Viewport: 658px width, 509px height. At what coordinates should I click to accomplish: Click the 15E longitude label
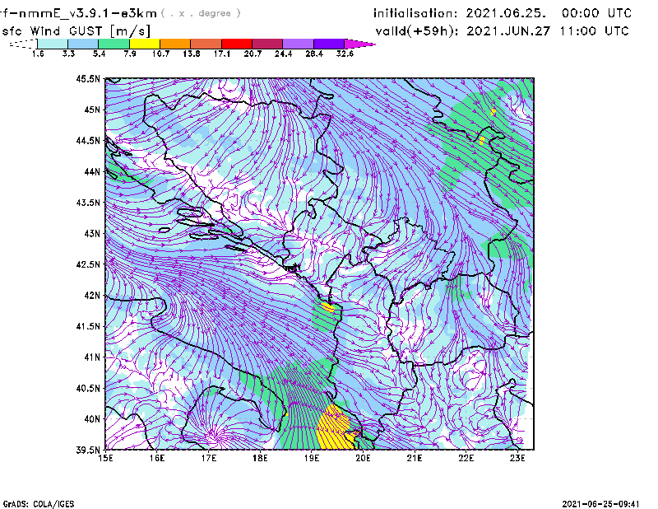(x=106, y=458)
